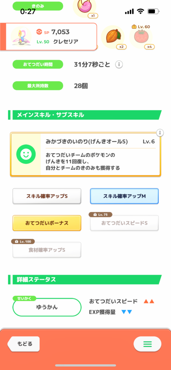Go back with the もどる button

click(x=23, y=344)
